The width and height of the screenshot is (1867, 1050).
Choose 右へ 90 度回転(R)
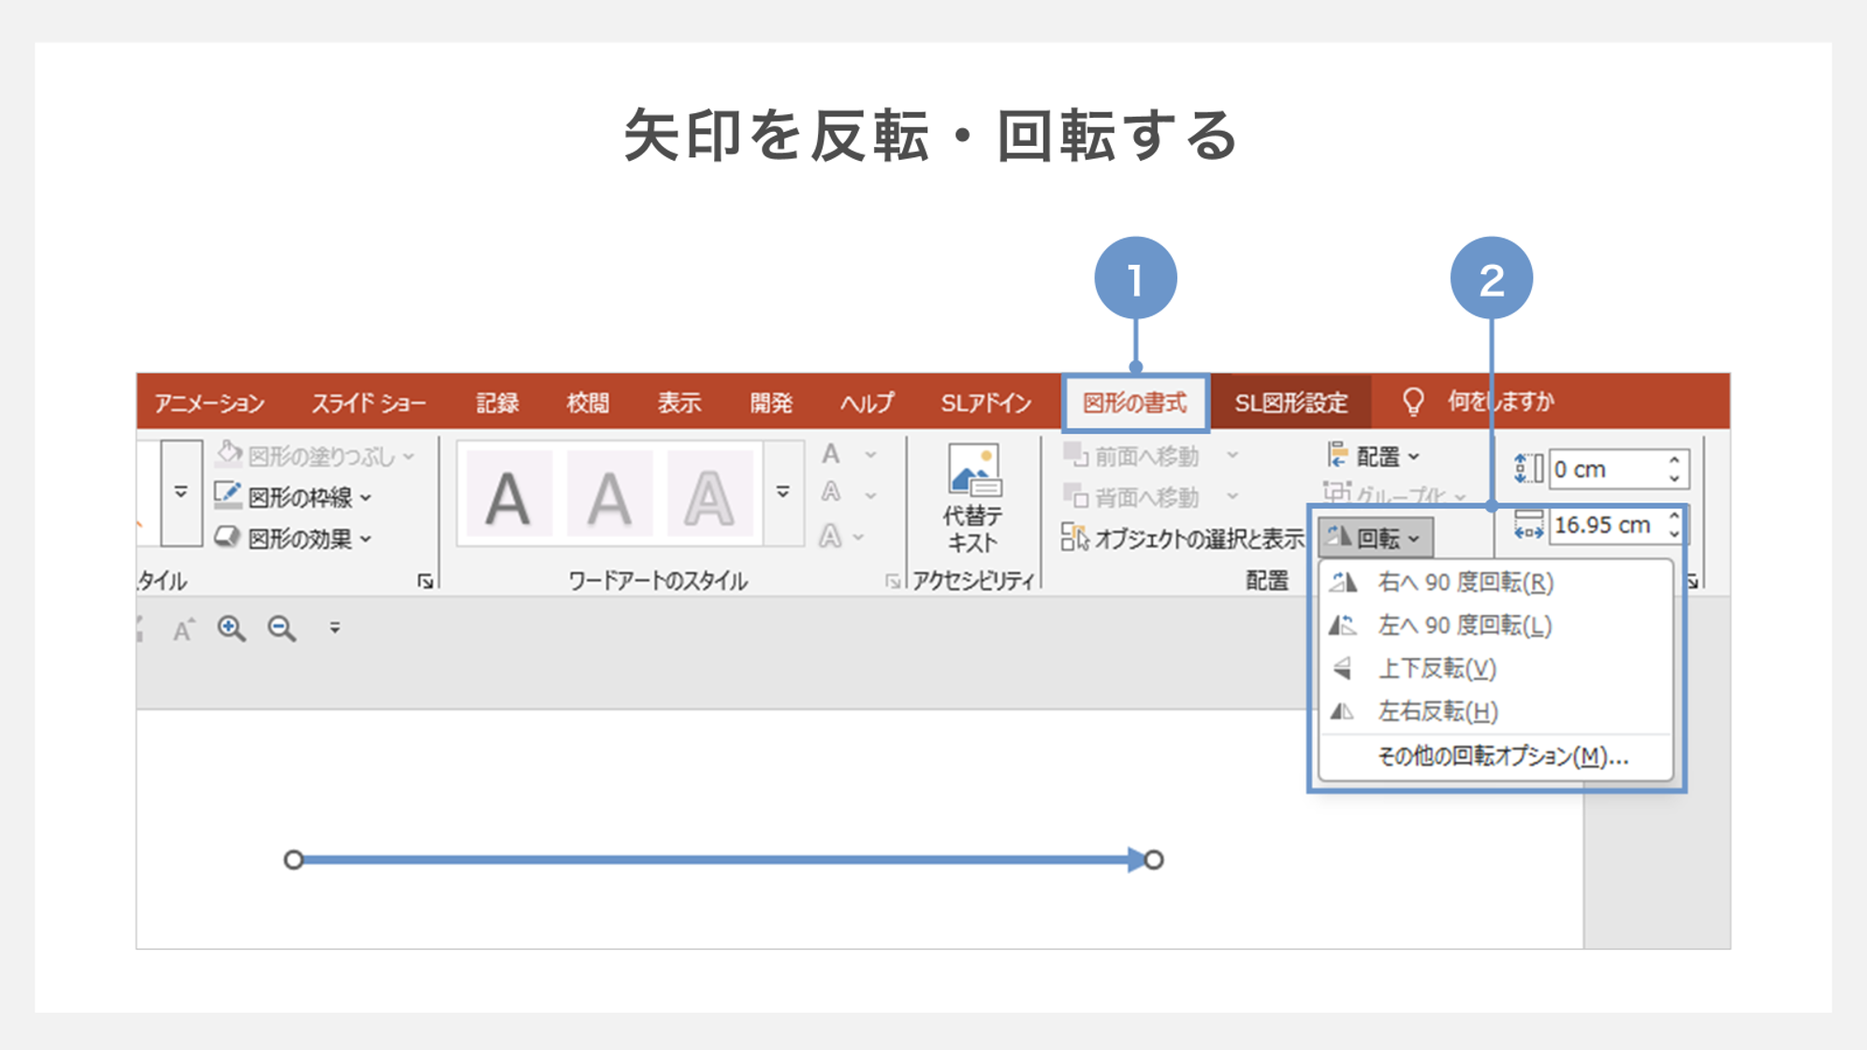(x=1495, y=582)
